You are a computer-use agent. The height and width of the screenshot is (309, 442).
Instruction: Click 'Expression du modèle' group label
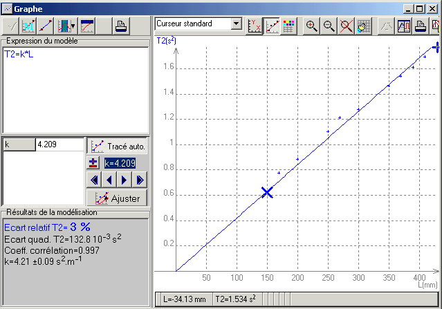point(42,41)
